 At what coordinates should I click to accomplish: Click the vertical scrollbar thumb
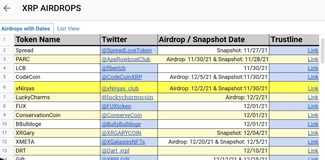(322, 51)
